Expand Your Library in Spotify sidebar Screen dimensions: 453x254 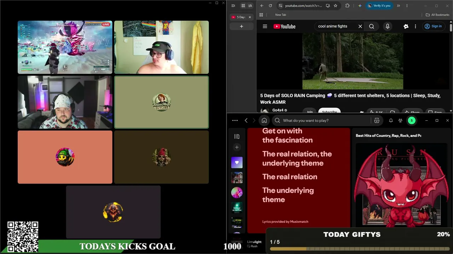click(237, 137)
